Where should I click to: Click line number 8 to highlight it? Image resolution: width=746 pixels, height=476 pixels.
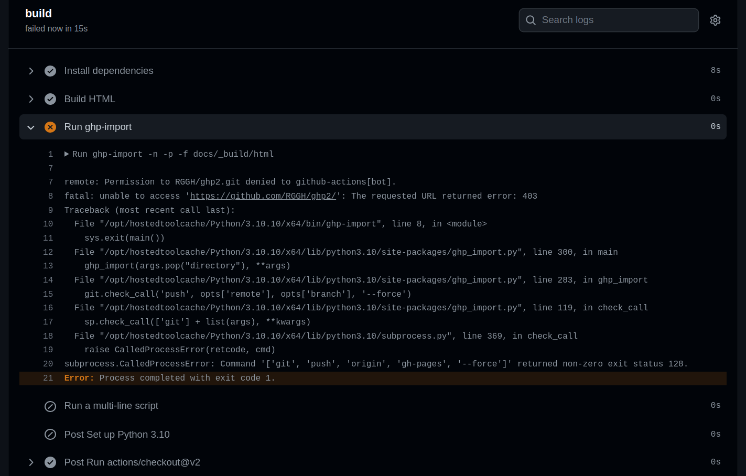[x=50, y=196]
